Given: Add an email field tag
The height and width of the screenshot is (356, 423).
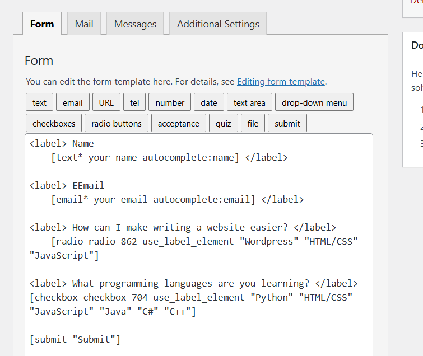Looking at the screenshot, I should pos(73,102).
